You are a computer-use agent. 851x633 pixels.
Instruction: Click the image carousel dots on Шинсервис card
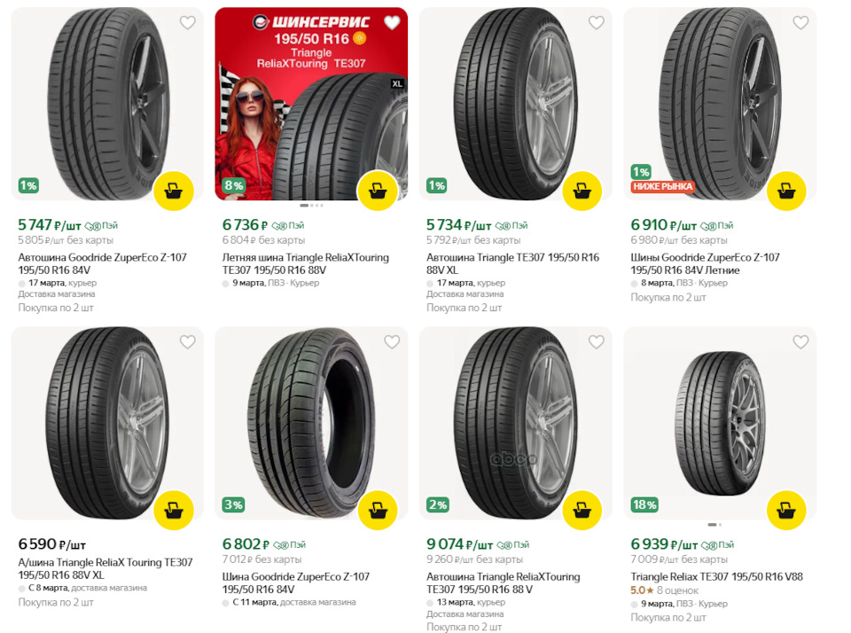(311, 206)
